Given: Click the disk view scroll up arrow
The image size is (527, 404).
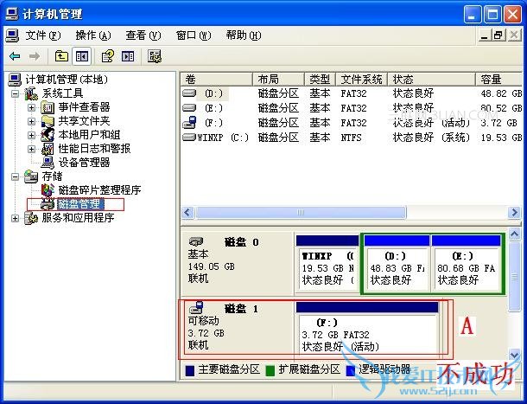Looking at the screenshot, I should (x=515, y=234).
